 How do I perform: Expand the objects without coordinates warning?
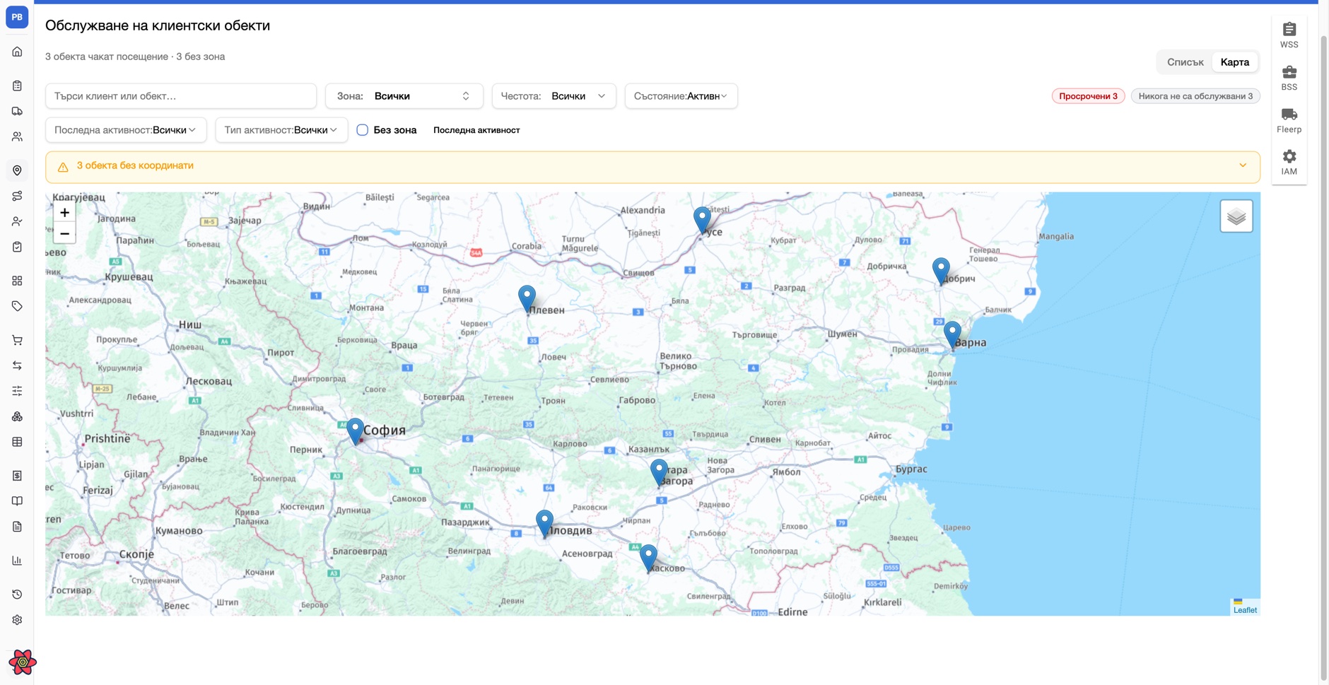point(1242,165)
